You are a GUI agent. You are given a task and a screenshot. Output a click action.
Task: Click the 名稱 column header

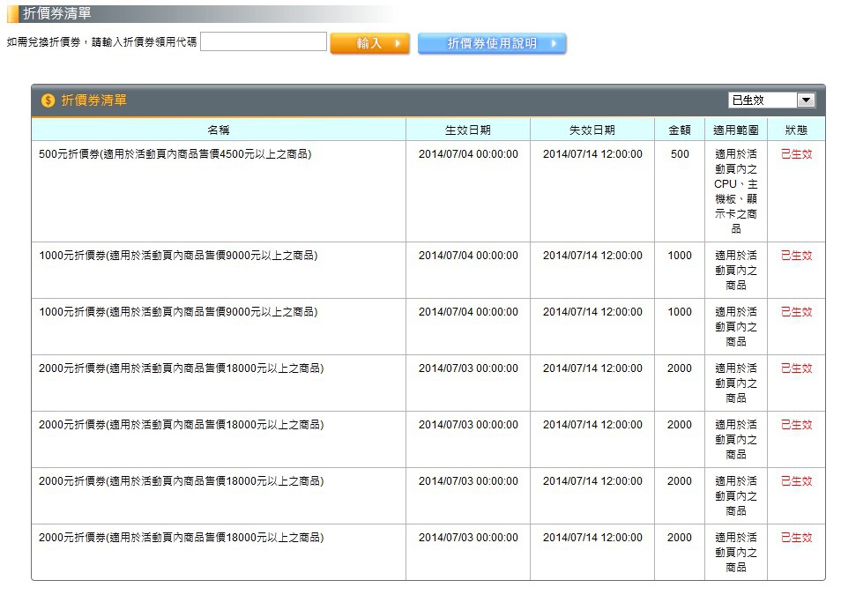pyautogui.click(x=219, y=130)
